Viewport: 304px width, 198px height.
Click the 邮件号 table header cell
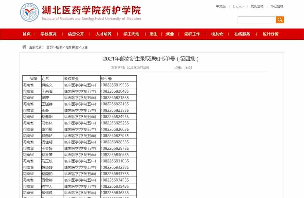click(x=119, y=79)
